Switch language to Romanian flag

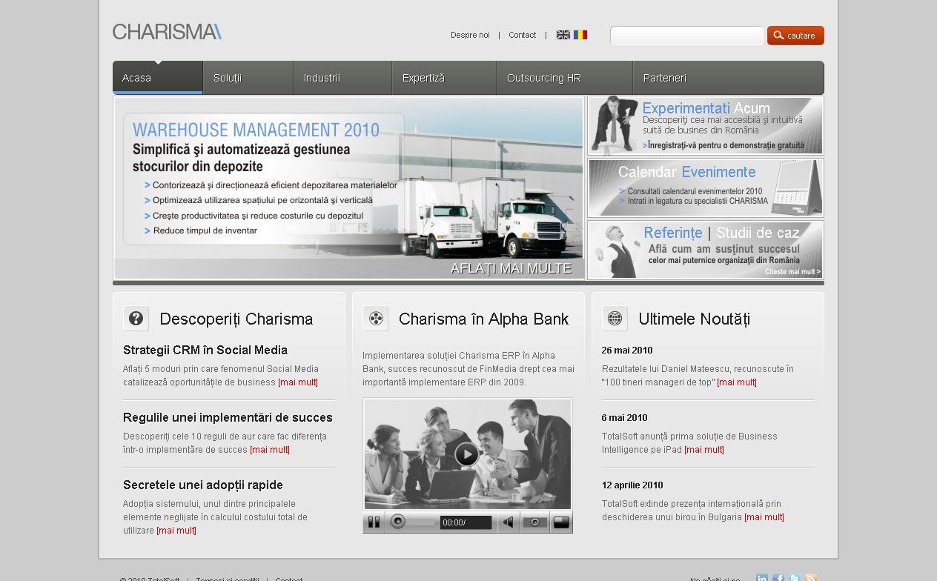click(x=580, y=35)
